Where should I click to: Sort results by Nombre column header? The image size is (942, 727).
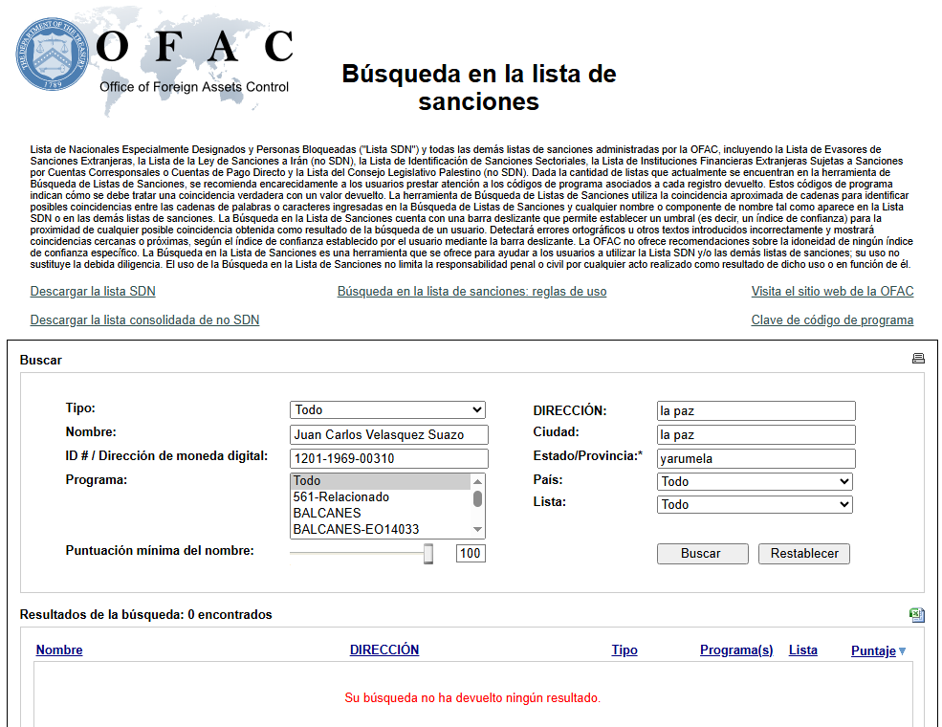[59, 650]
